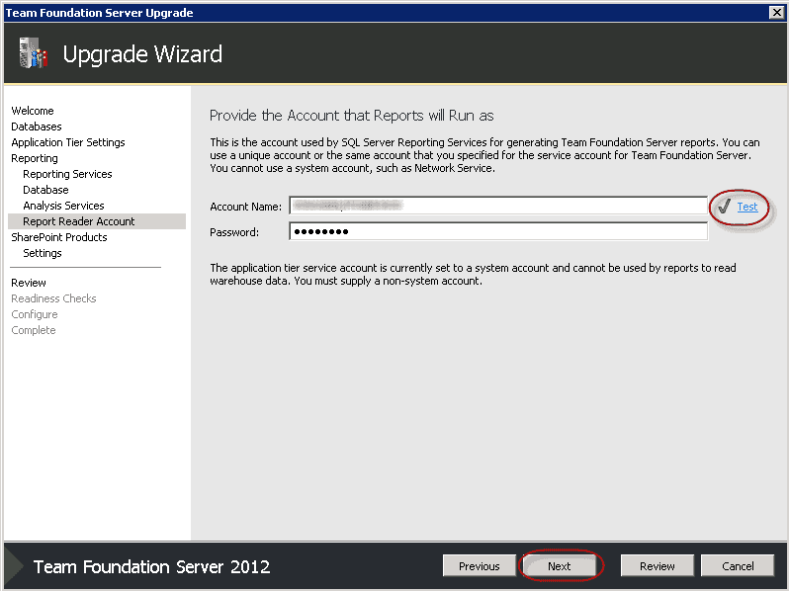Click the Review button
Image resolution: width=789 pixels, height=591 pixels.
click(657, 566)
